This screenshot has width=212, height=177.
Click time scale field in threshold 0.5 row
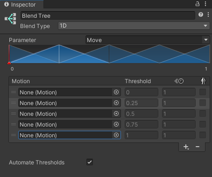pos(179,113)
